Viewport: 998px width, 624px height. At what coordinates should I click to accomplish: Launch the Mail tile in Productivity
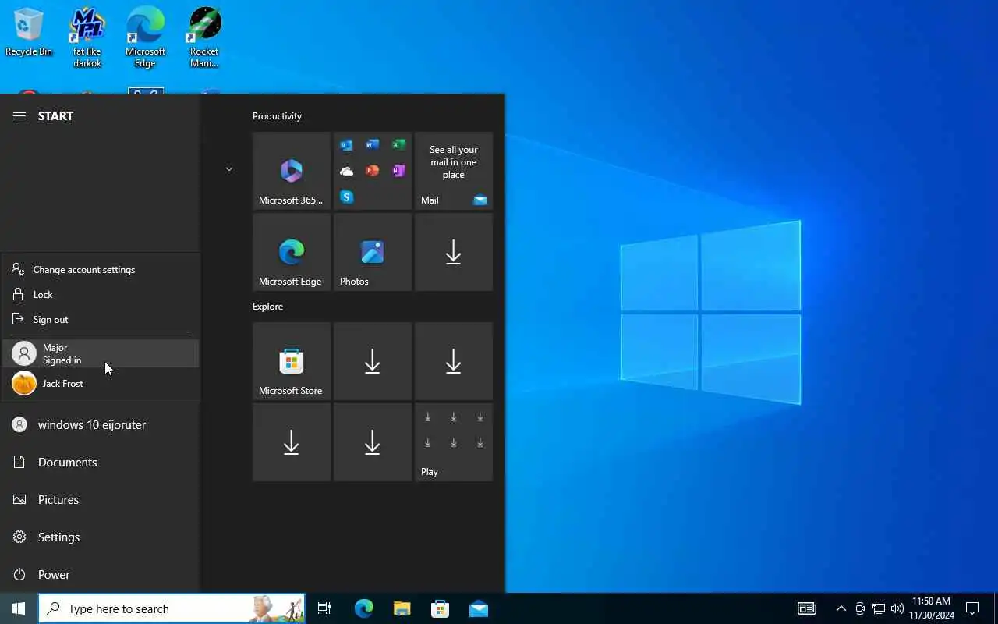[x=454, y=171]
